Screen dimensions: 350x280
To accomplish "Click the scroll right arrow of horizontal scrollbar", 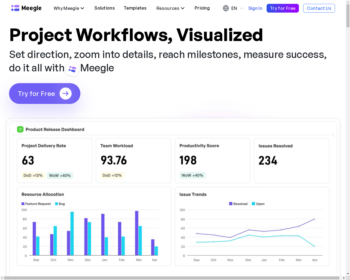I will pyautogui.click(x=344, y=278).
